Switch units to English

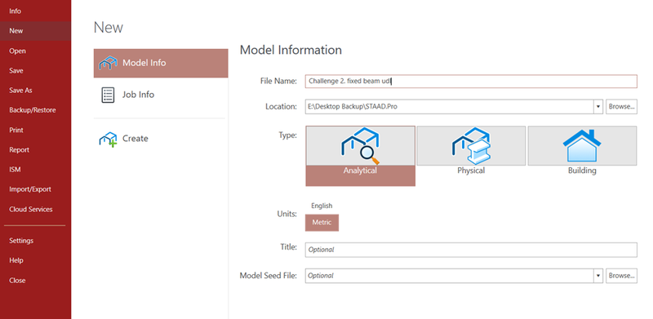click(x=322, y=206)
